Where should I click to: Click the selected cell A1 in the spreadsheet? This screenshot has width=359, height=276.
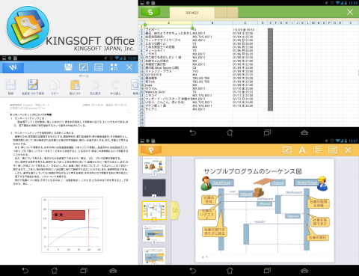pyautogui.click(x=168, y=26)
